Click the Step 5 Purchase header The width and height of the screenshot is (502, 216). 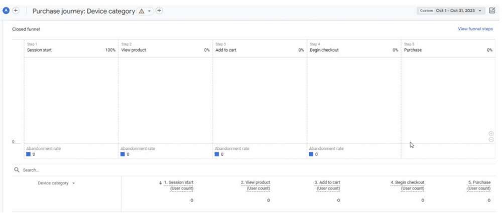(448, 48)
